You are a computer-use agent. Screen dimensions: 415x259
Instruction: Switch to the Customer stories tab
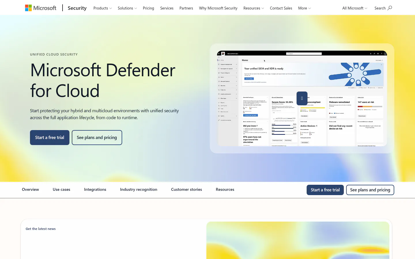pos(186,189)
